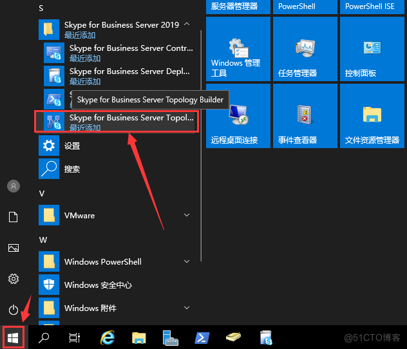
Task: Jump to the letter V header
Action: [x=41, y=194]
